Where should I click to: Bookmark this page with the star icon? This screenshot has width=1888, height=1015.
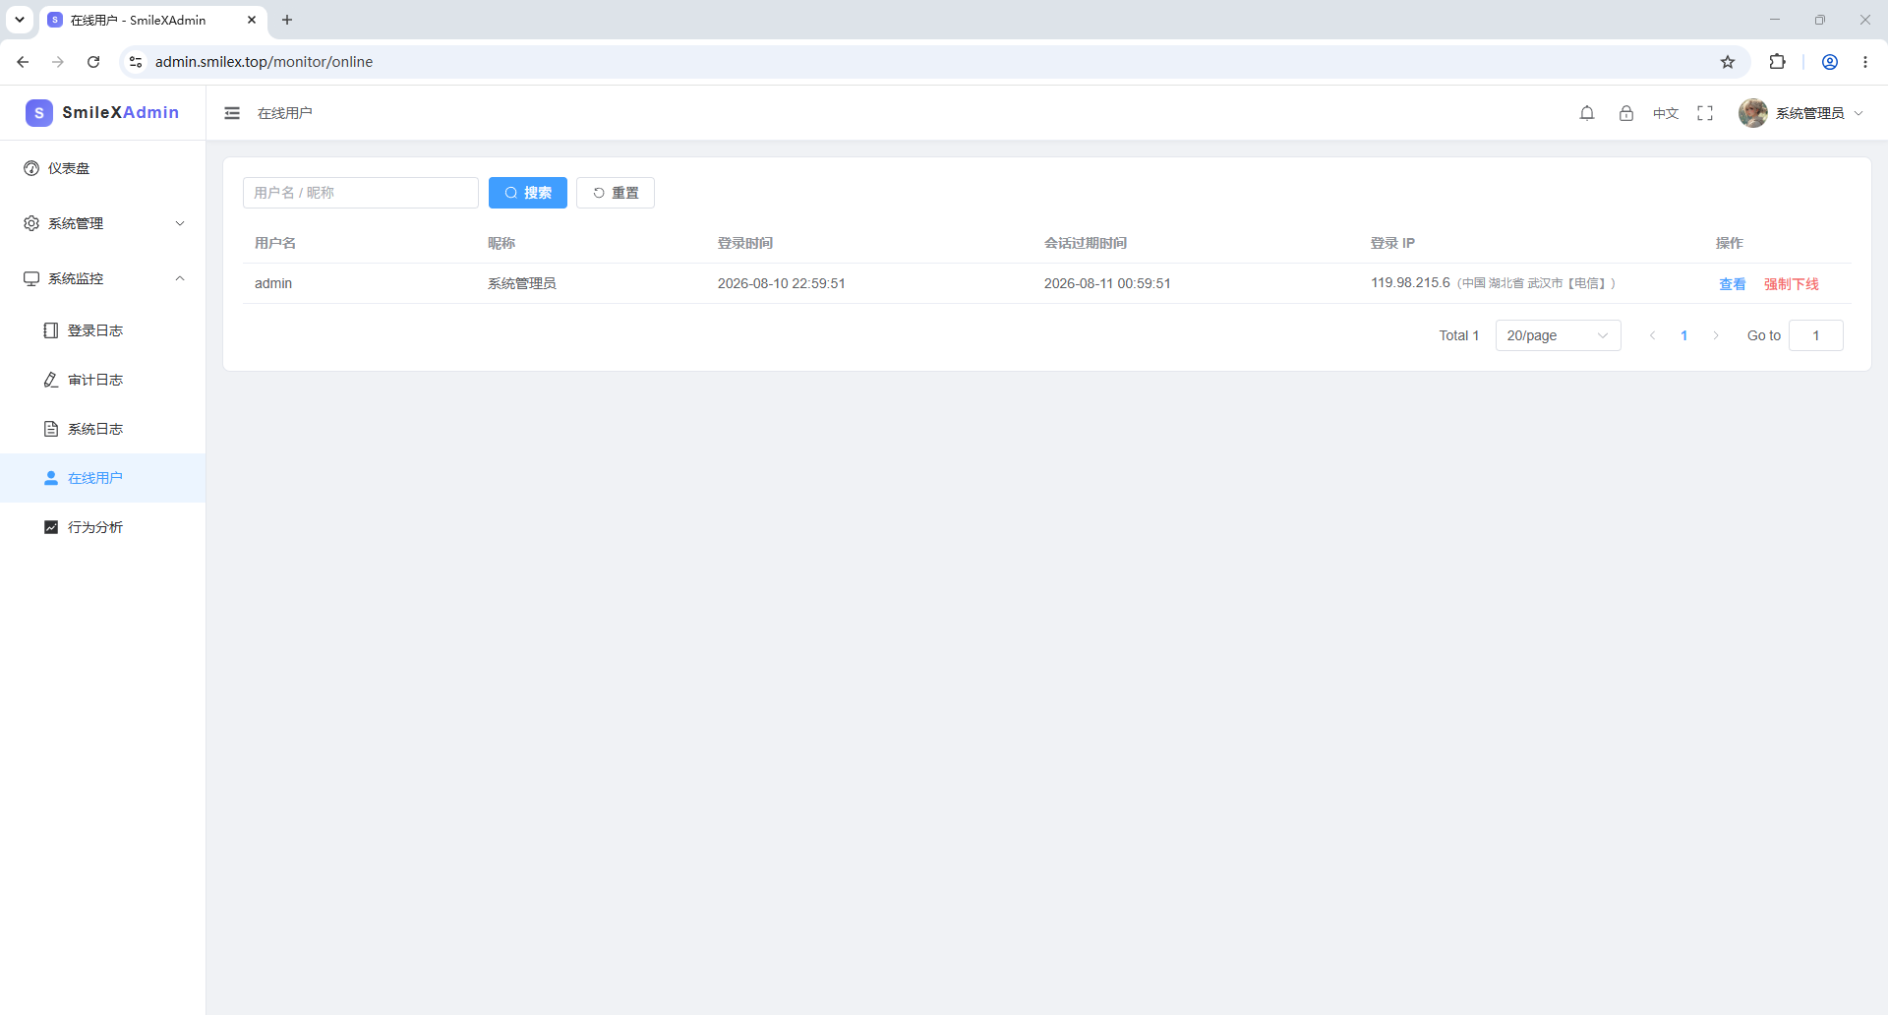[1728, 62]
